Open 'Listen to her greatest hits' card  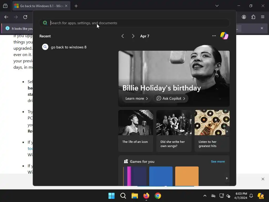pos(212,131)
